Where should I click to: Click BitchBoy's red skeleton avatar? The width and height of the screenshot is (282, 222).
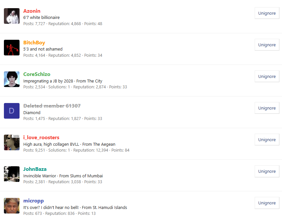tap(12, 48)
